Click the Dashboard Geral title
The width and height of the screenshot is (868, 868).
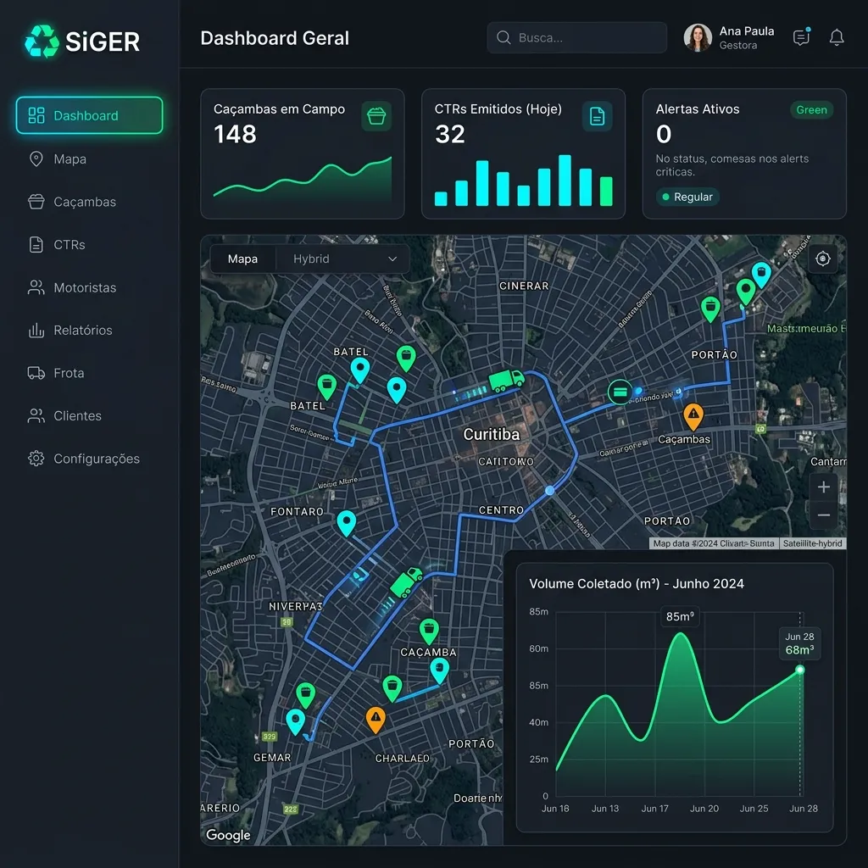275,38
